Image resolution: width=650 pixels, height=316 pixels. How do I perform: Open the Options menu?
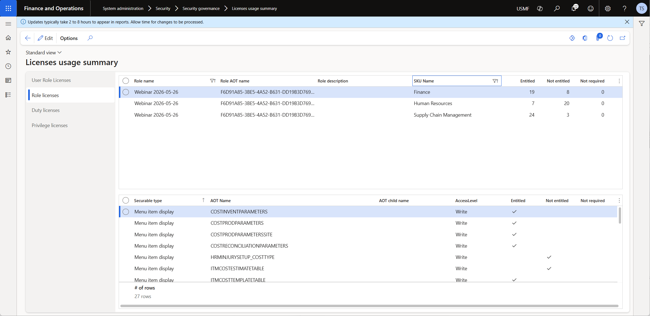(69, 38)
